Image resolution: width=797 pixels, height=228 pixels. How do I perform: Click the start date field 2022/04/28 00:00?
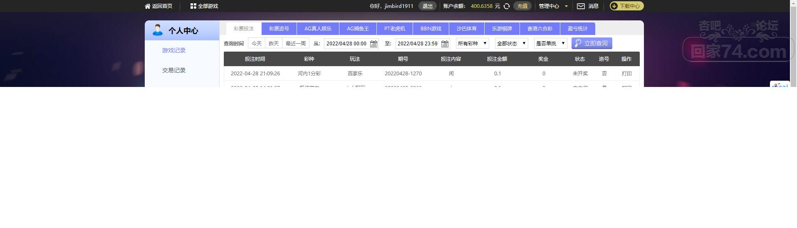351,43
